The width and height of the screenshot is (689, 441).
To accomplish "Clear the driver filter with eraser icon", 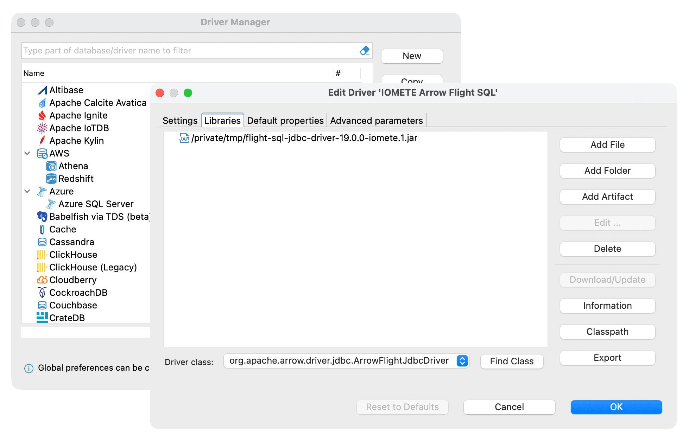I will coord(365,51).
